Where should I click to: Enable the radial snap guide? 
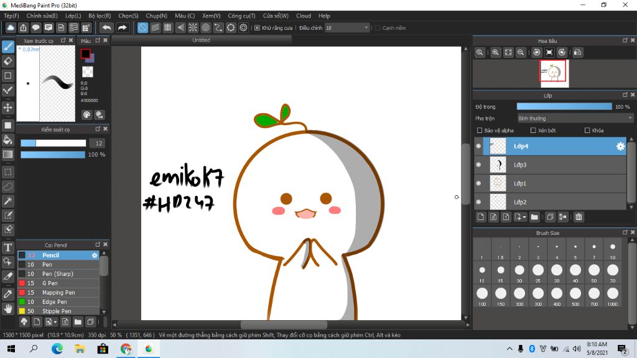point(193,27)
